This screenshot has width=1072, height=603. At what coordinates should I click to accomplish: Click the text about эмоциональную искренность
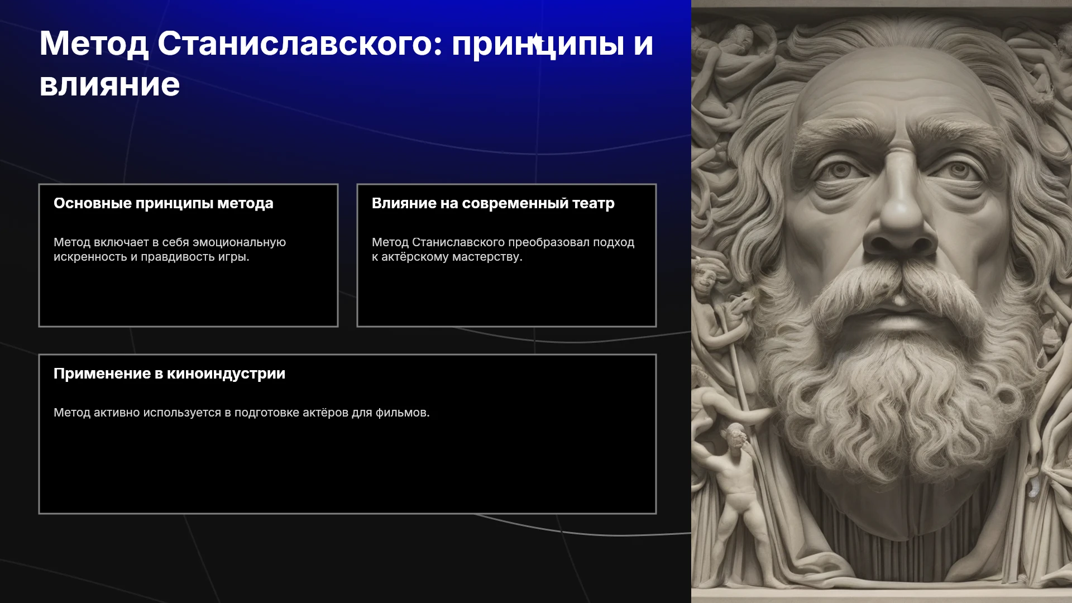coord(170,250)
